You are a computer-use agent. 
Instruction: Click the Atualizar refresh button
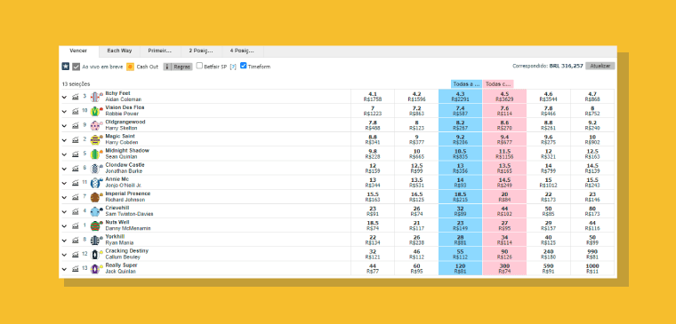[x=600, y=67]
